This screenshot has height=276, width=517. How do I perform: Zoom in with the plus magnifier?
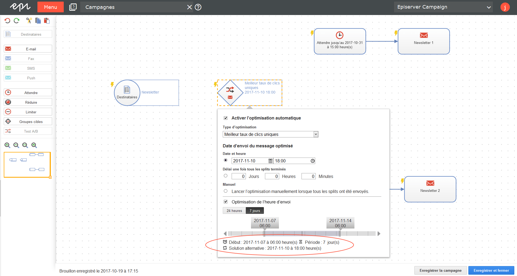(8, 145)
